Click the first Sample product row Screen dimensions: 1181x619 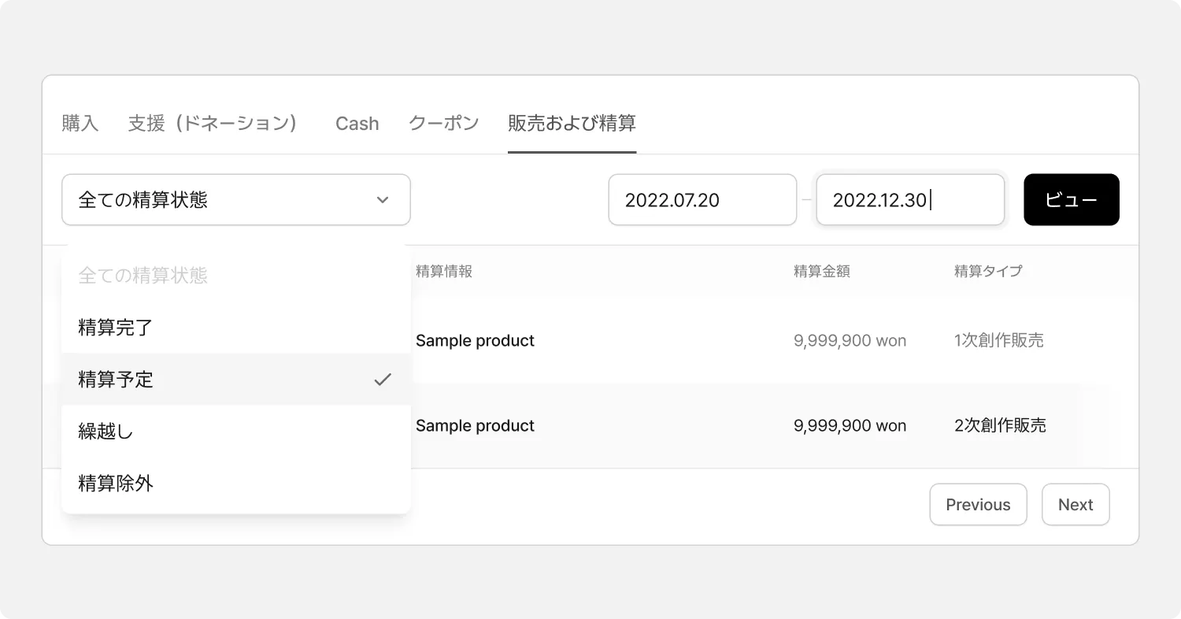pos(475,341)
